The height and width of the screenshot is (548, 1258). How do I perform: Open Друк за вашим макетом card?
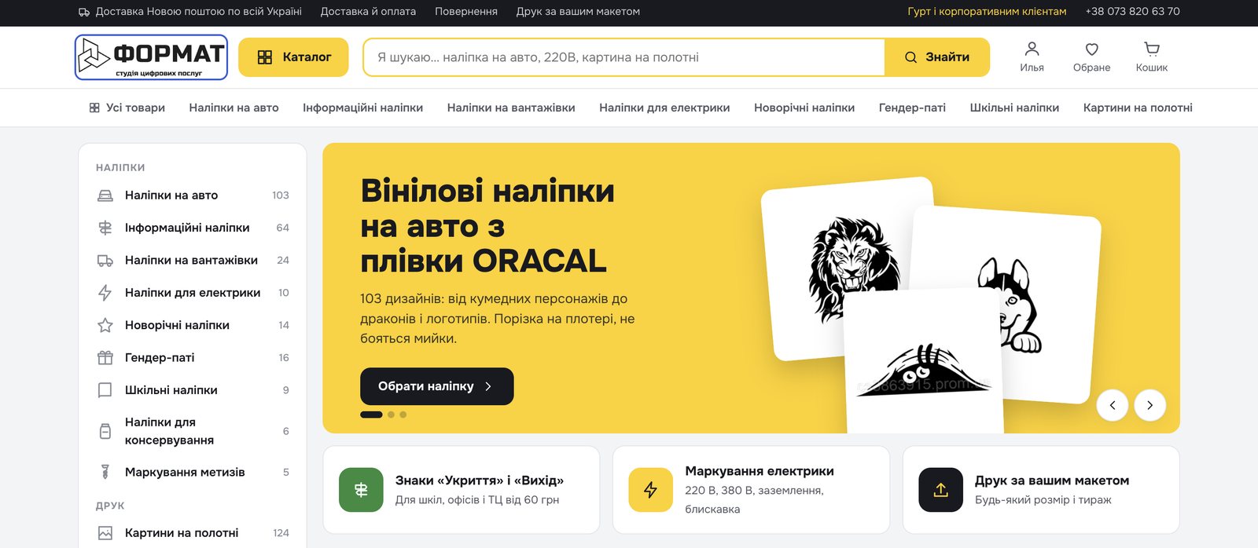coord(1041,490)
